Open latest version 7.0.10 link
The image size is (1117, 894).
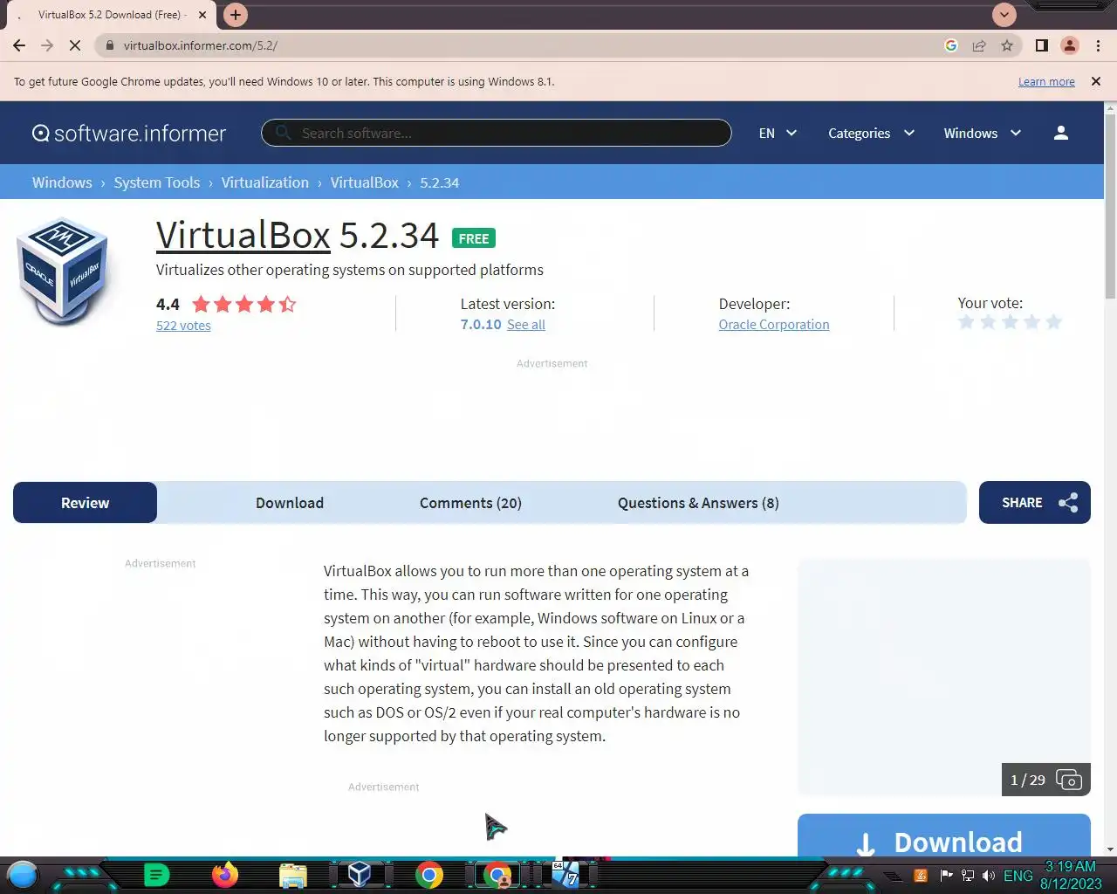coord(481,324)
